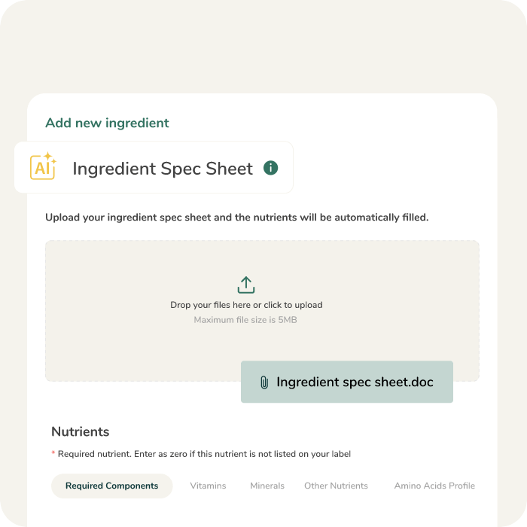Switch to the Vitamins tab
527x527 pixels.
(208, 486)
